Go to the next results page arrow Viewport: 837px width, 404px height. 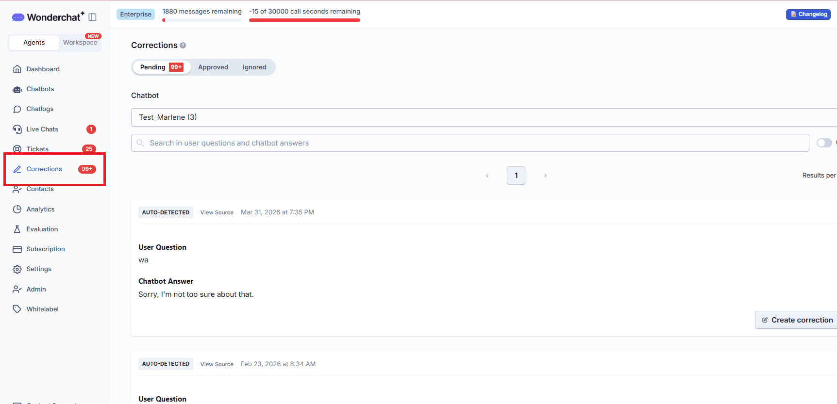point(545,176)
